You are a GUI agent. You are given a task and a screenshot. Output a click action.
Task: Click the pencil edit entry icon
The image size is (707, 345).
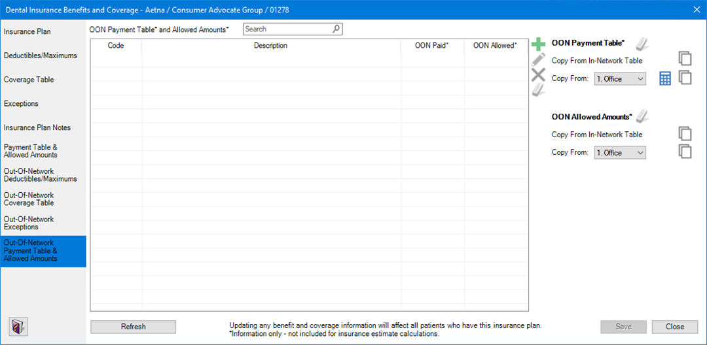(538, 59)
